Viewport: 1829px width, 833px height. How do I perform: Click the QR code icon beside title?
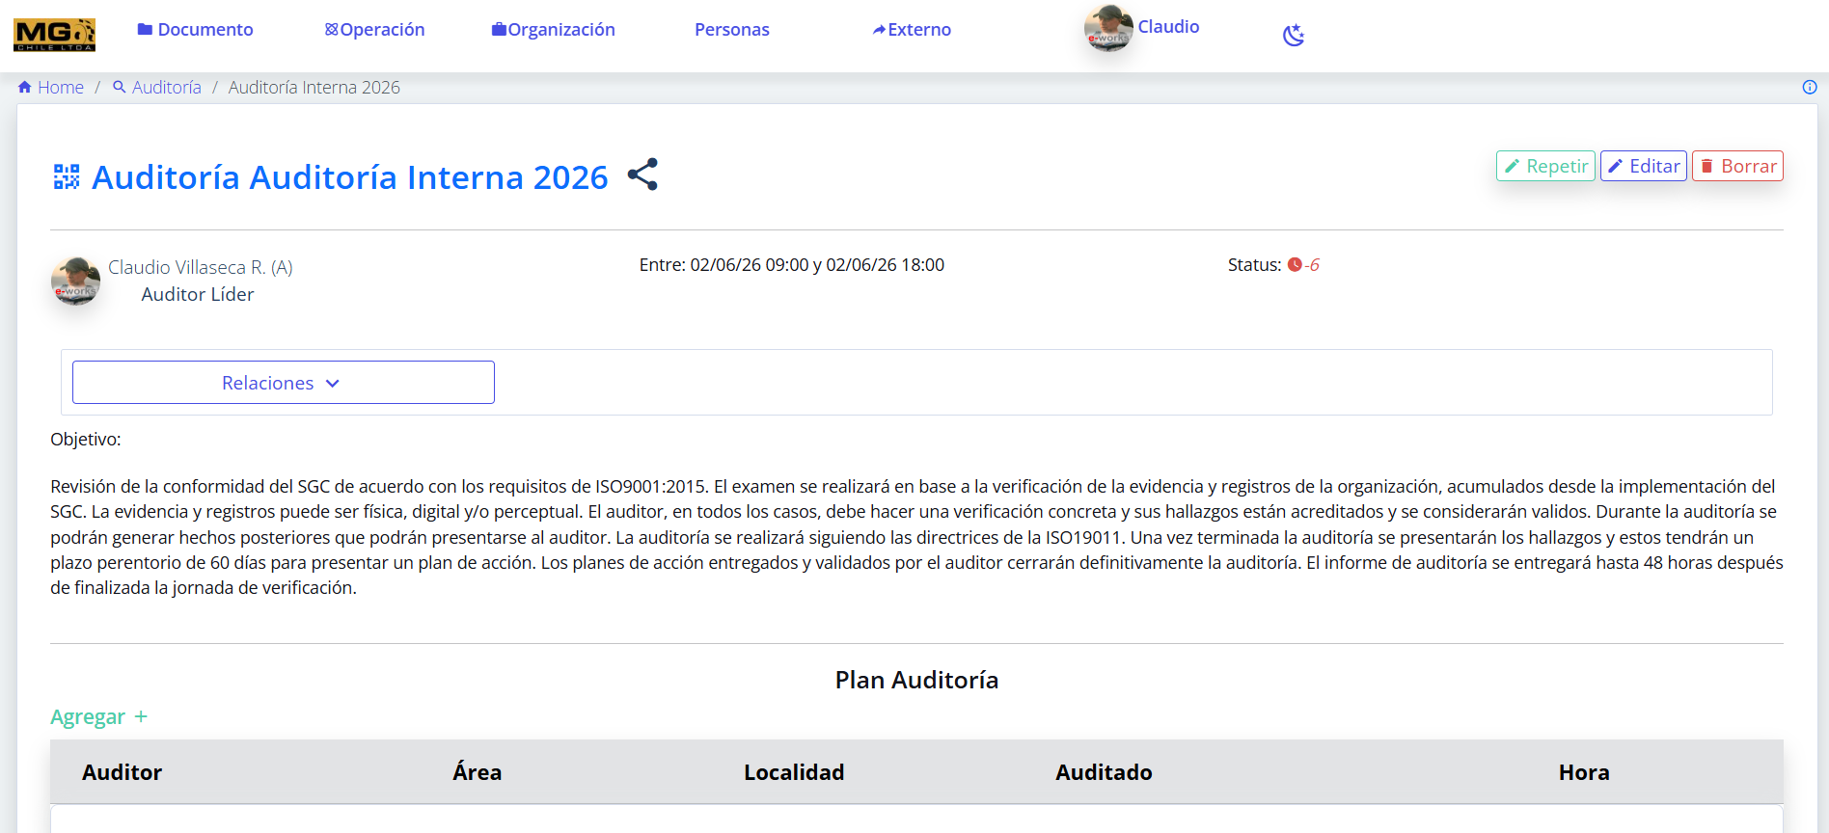[67, 176]
